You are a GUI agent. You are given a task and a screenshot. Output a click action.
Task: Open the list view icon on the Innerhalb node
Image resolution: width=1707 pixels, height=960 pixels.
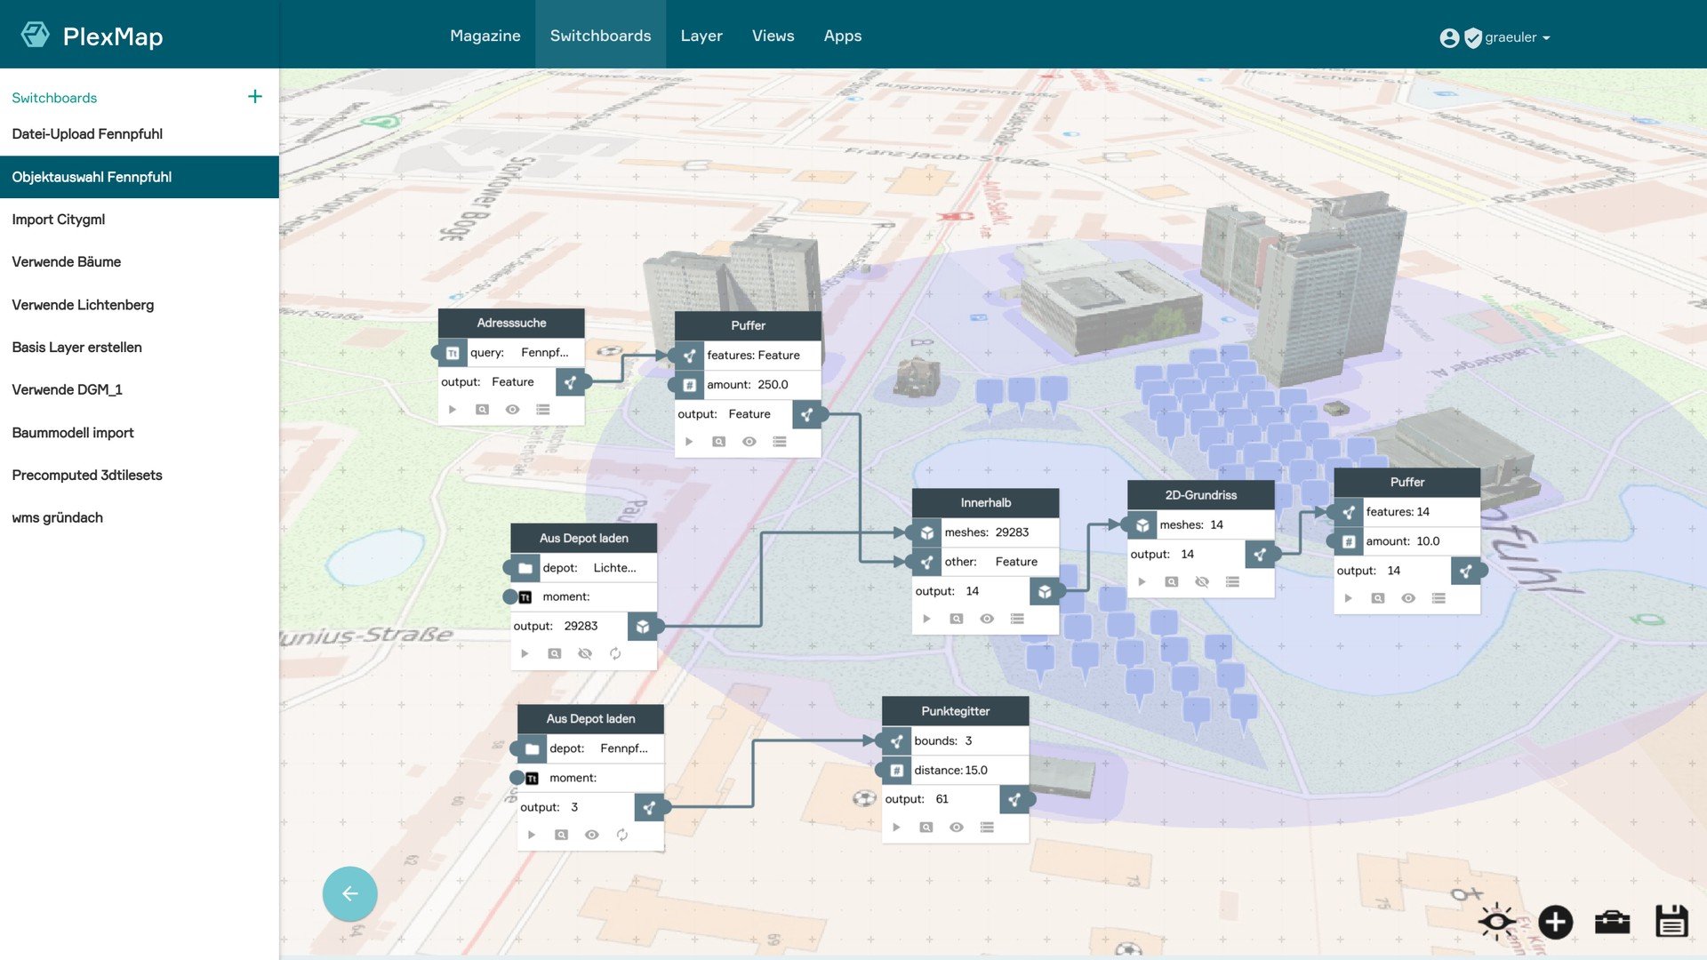[x=1017, y=619]
